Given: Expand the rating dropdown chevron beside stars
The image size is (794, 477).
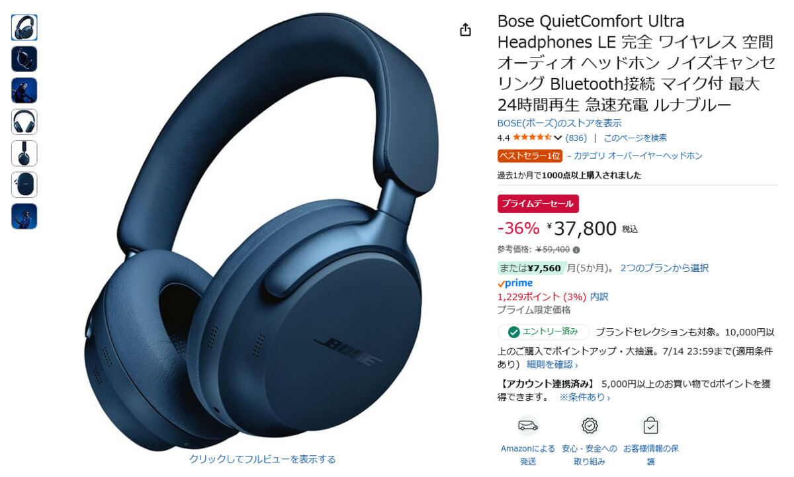Looking at the screenshot, I should click(x=558, y=138).
